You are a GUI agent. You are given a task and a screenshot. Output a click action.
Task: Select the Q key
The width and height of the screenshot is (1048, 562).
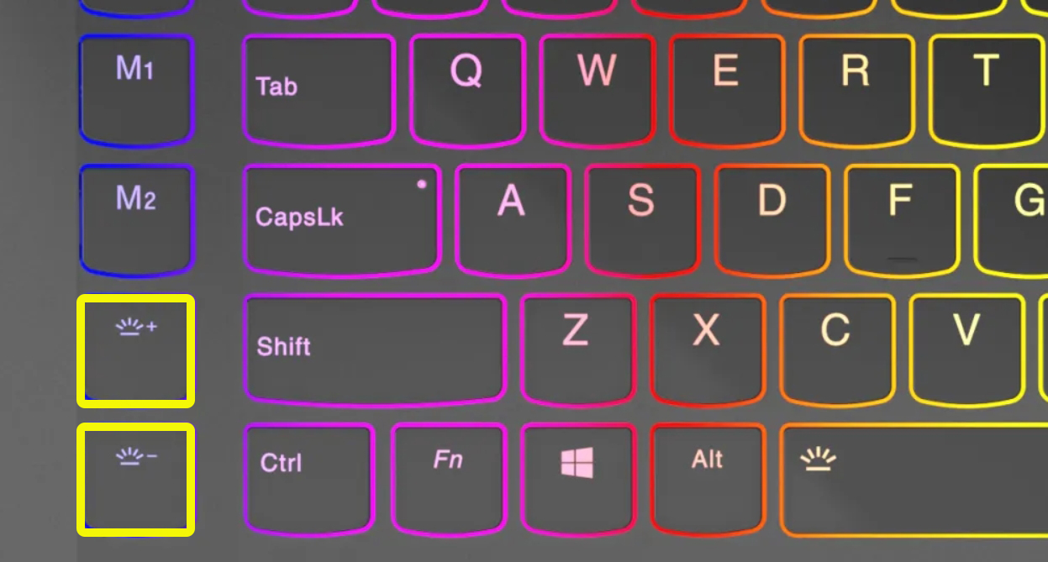coord(467,90)
